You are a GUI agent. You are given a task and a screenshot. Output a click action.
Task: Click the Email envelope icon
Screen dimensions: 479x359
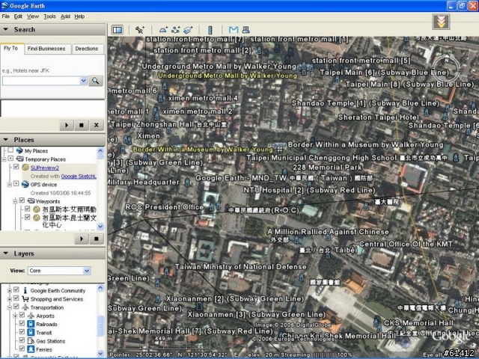233,30
